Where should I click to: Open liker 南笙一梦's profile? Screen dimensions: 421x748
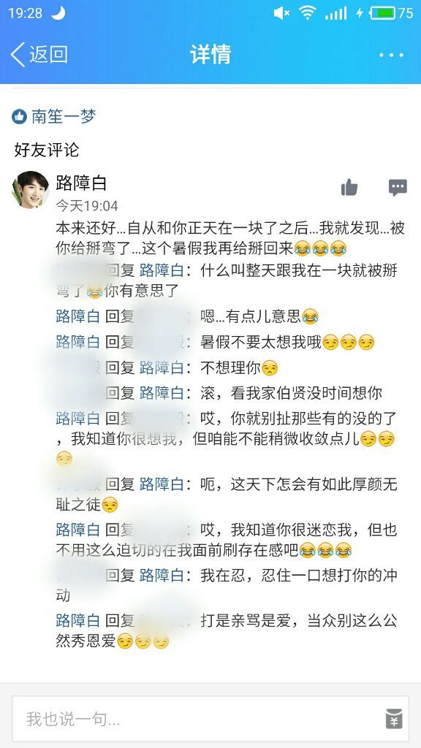pyautogui.click(x=64, y=116)
